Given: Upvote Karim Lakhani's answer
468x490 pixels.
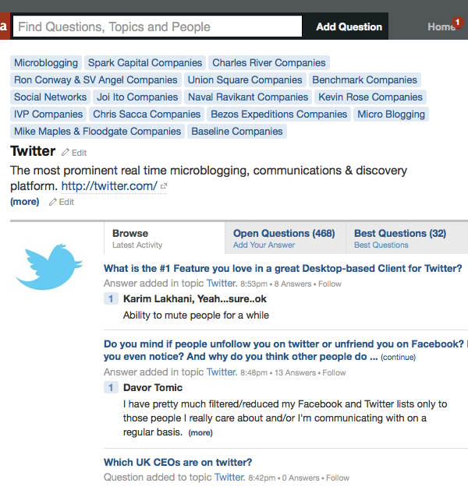Looking at the screenshot, I should [x=111, y=299].
